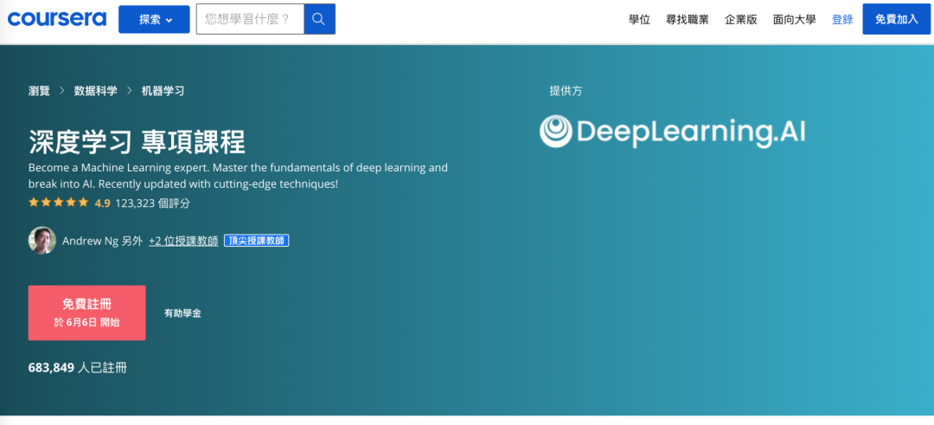Click the 免費註冊 enroll button
Image resolution: width=934 pixels, height=425 pixels.
(87, 313)
